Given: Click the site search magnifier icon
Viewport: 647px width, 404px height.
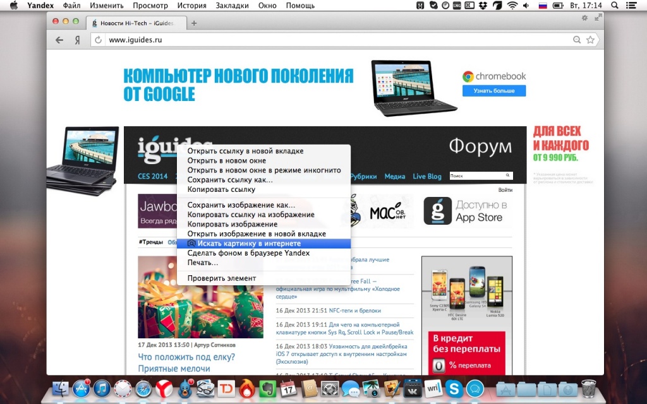Looking at the screenshot, I should point(507,175).
